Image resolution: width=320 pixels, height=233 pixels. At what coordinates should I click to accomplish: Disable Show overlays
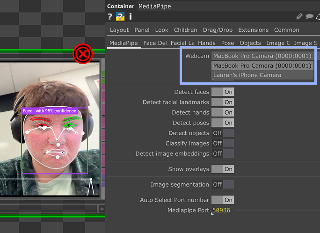pos(223,169)
